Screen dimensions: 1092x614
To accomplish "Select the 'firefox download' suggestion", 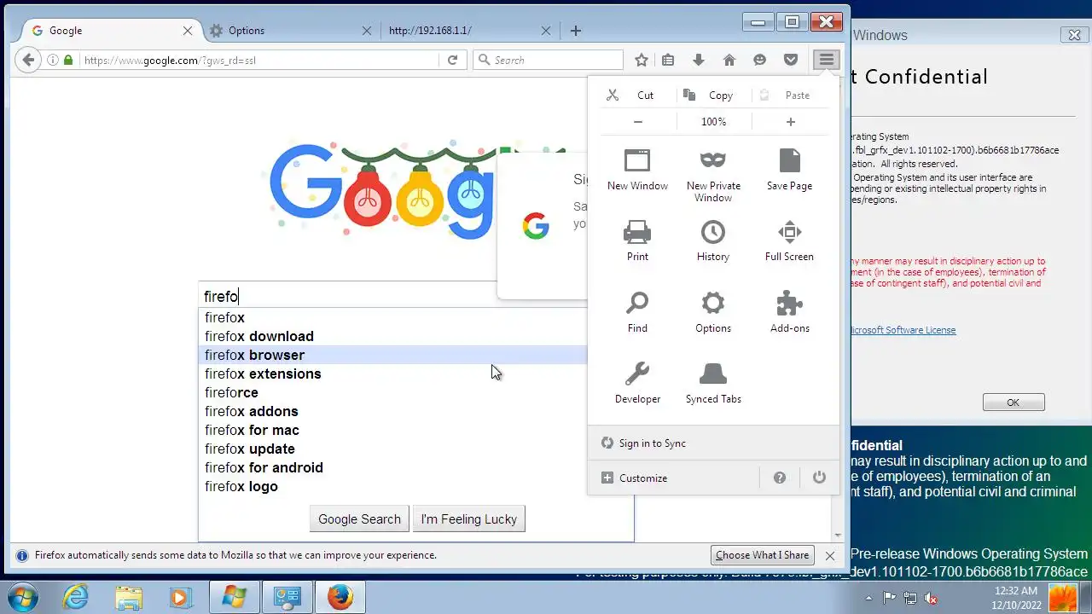I will click(x=392, y=336).
